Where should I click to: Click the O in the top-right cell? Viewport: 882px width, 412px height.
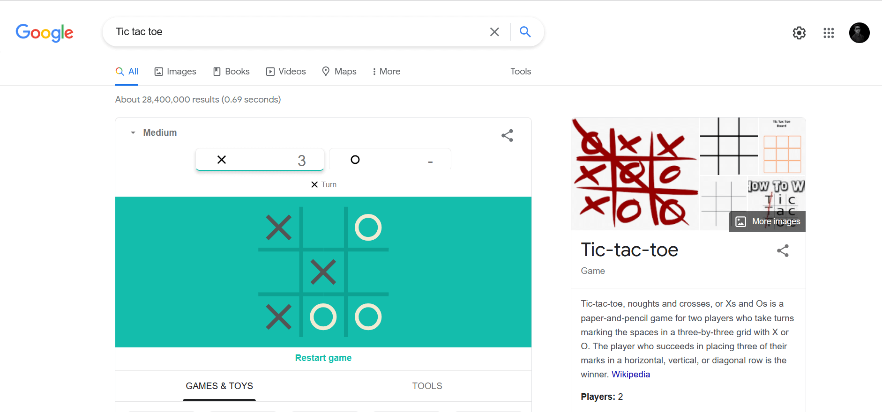[368, 228]
